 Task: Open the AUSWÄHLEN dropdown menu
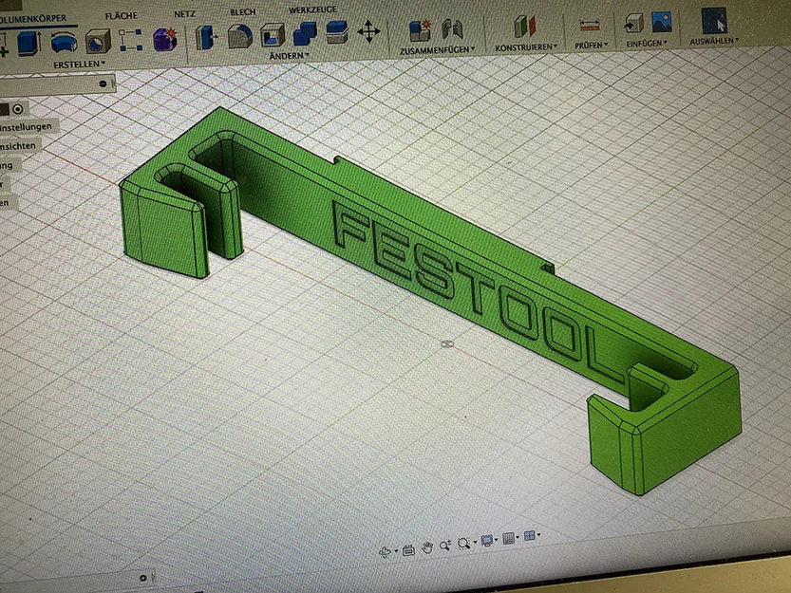714,42
